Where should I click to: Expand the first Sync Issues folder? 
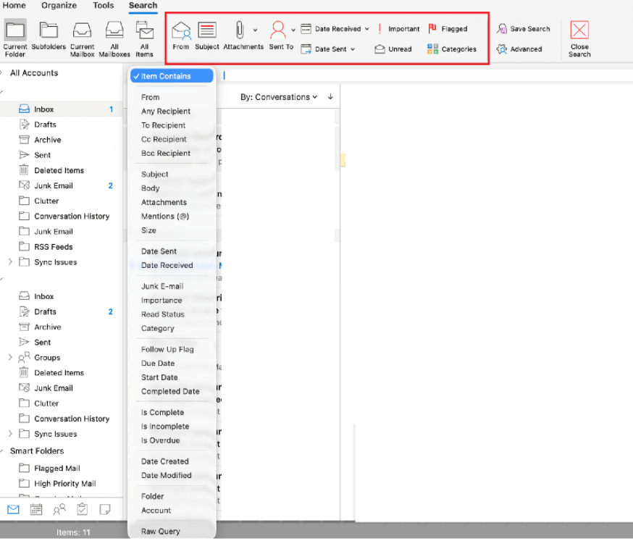(10, 262)
